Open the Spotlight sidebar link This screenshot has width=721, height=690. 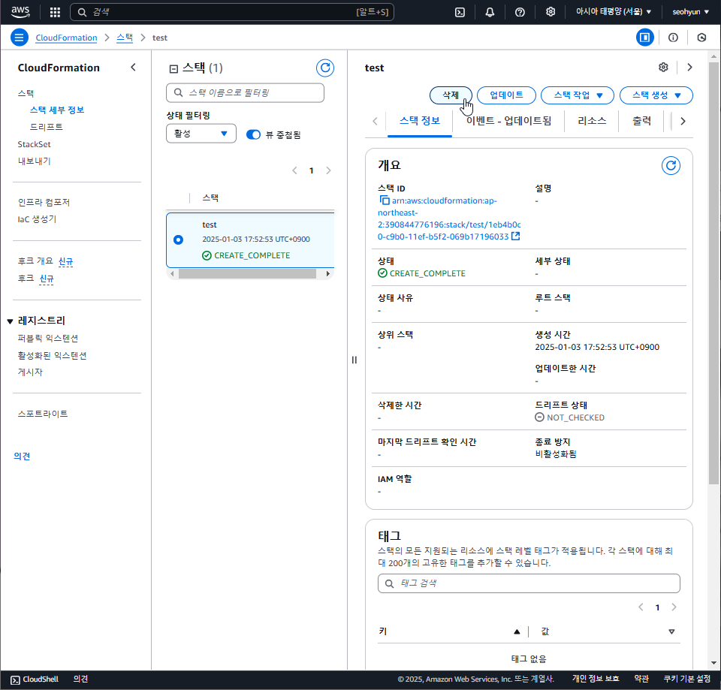(x=43, y=414)
